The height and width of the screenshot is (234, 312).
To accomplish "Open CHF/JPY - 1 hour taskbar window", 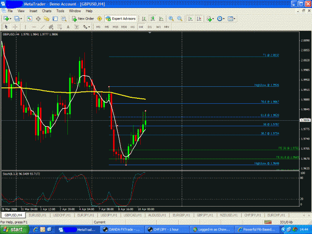I will pyautogui.click(x=166, y=230).
